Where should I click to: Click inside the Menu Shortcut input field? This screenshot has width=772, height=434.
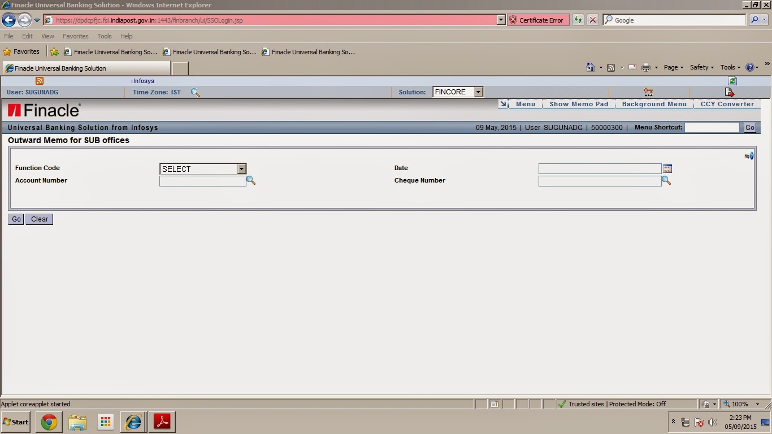pos(712,127)
